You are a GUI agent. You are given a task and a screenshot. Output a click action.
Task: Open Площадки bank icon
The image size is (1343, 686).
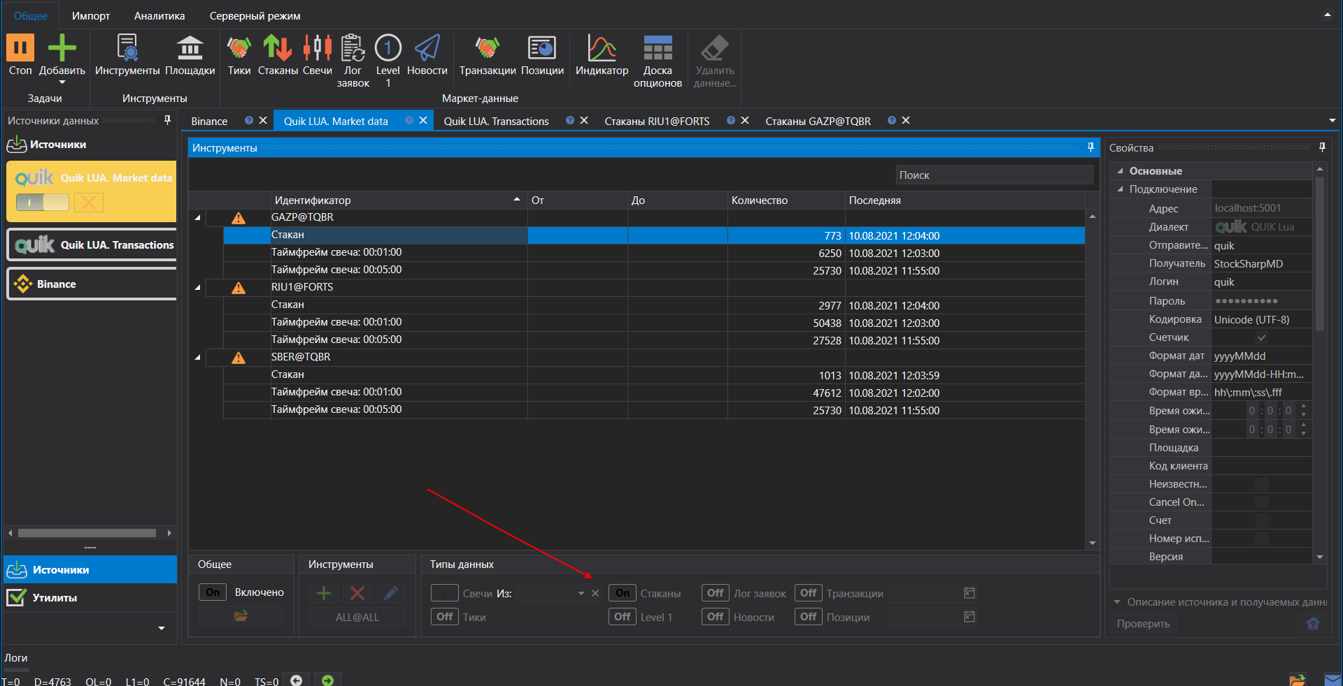click(x=190, y=48)
